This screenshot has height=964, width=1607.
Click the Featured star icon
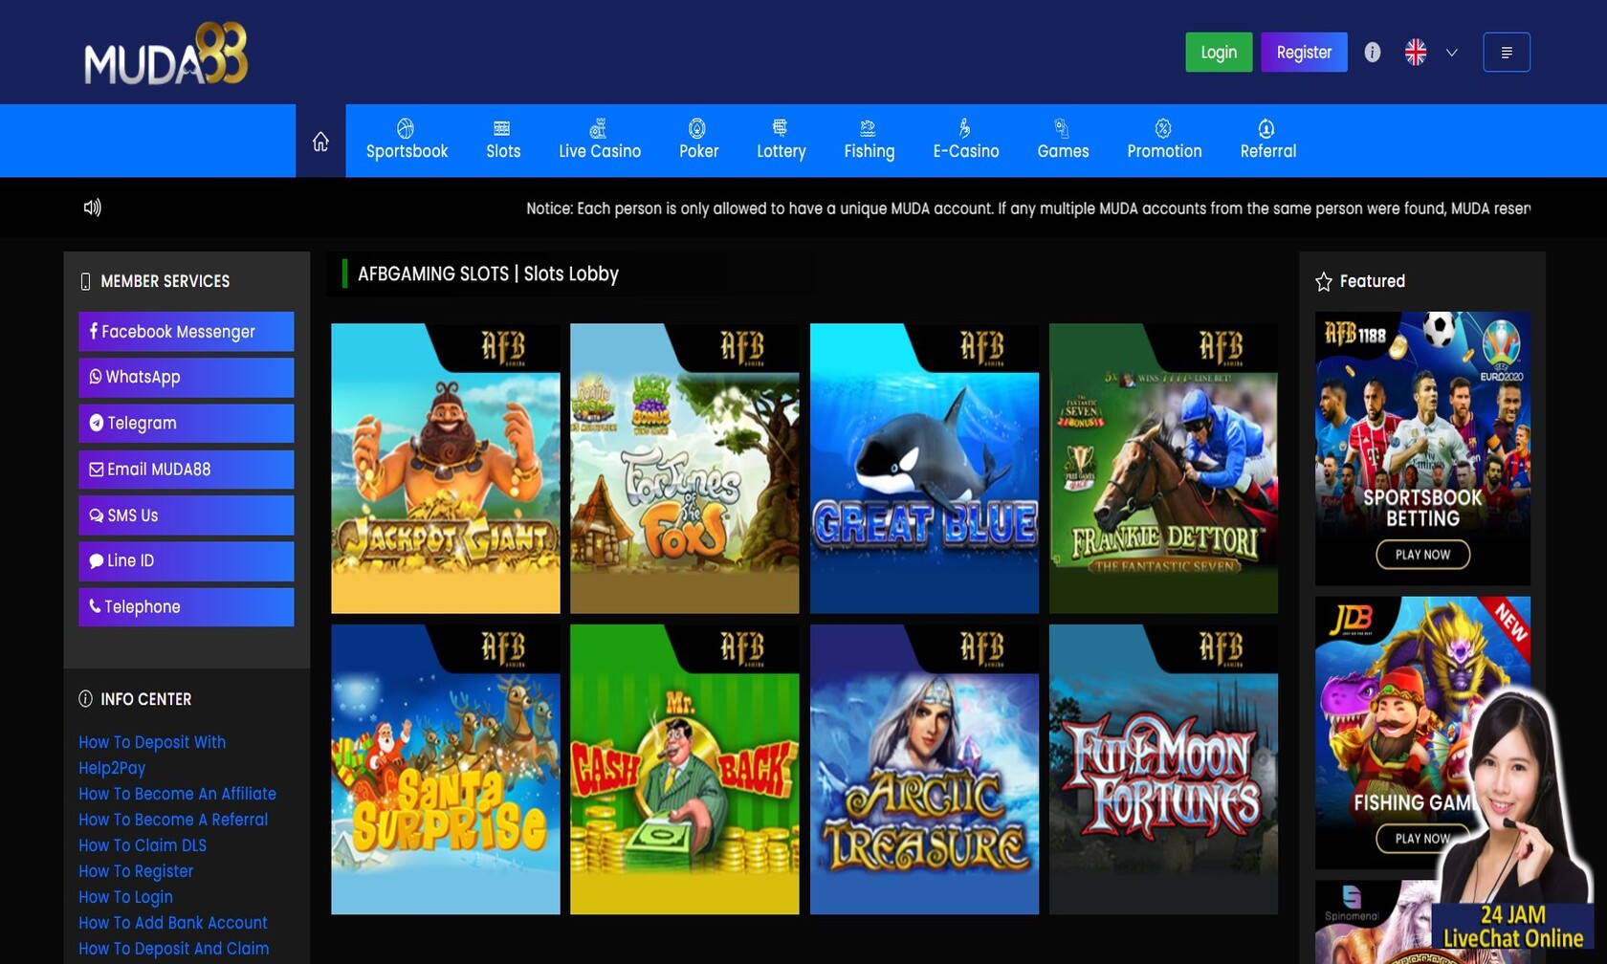coord(1324,281)
